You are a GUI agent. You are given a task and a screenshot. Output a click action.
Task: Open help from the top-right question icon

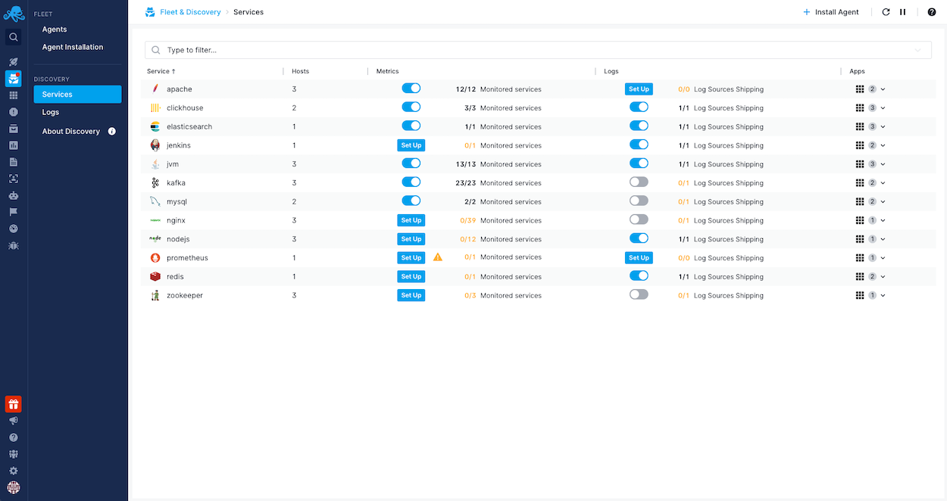click(x=932, y=12)
